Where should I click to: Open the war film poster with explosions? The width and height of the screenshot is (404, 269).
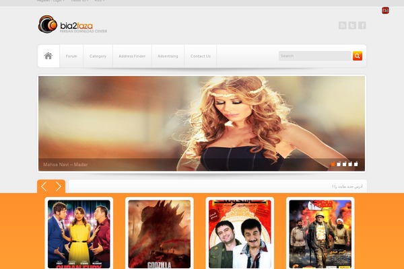pos(321,234)
